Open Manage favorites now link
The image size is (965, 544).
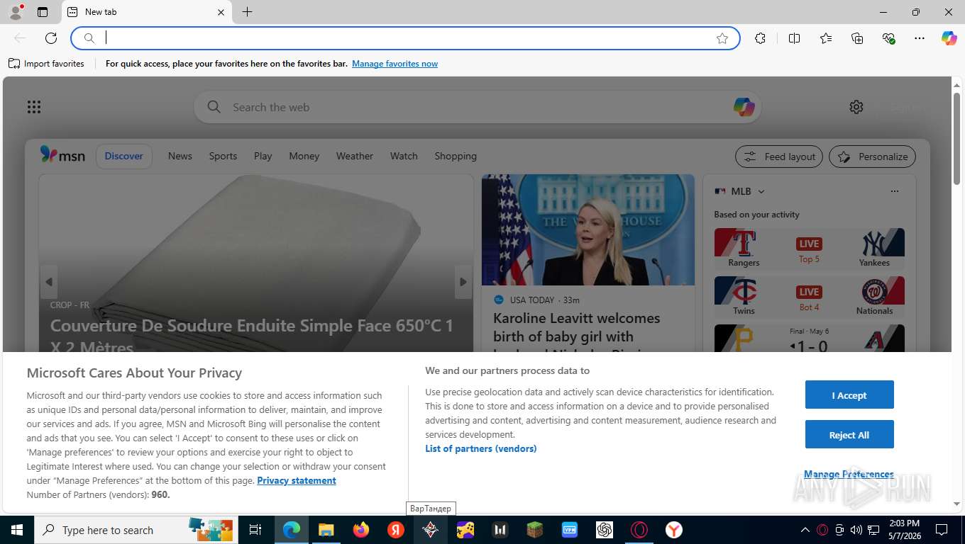tap(395, 64)
